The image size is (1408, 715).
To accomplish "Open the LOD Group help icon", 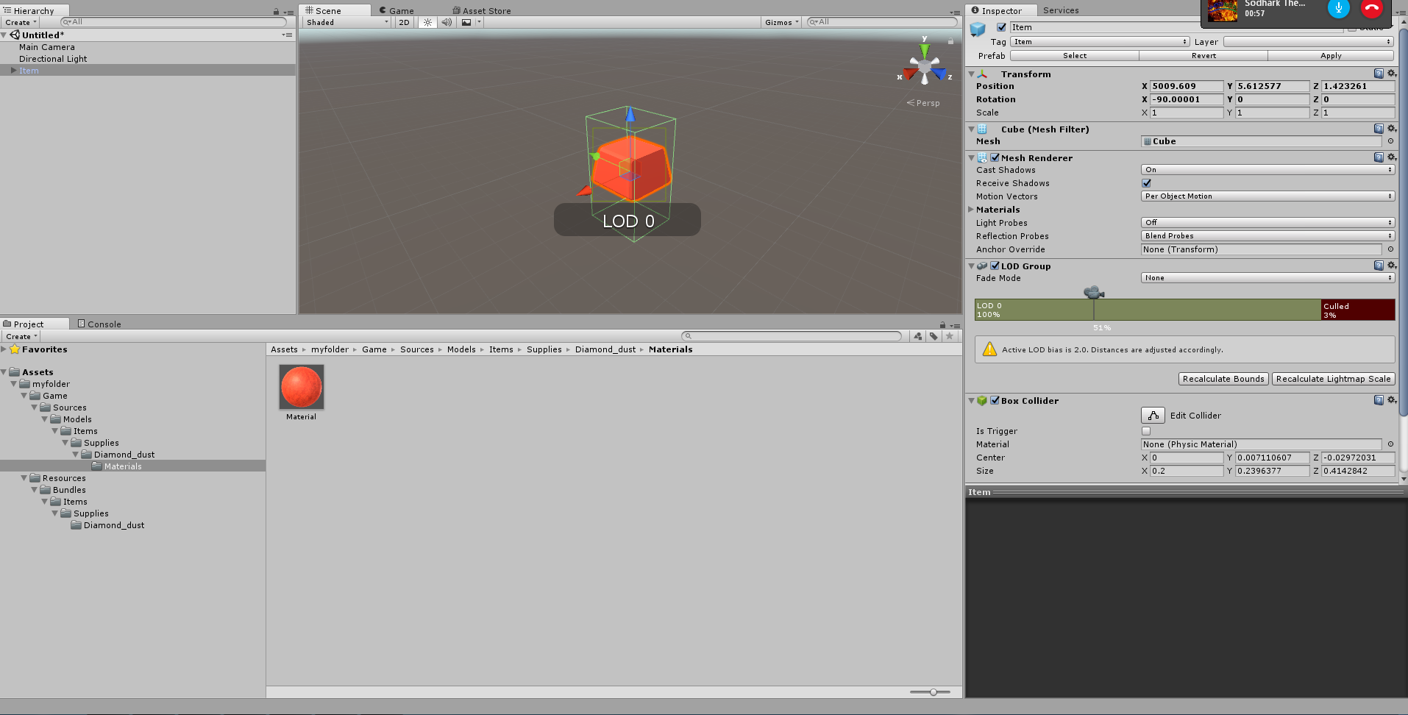I will point(1379,266).
